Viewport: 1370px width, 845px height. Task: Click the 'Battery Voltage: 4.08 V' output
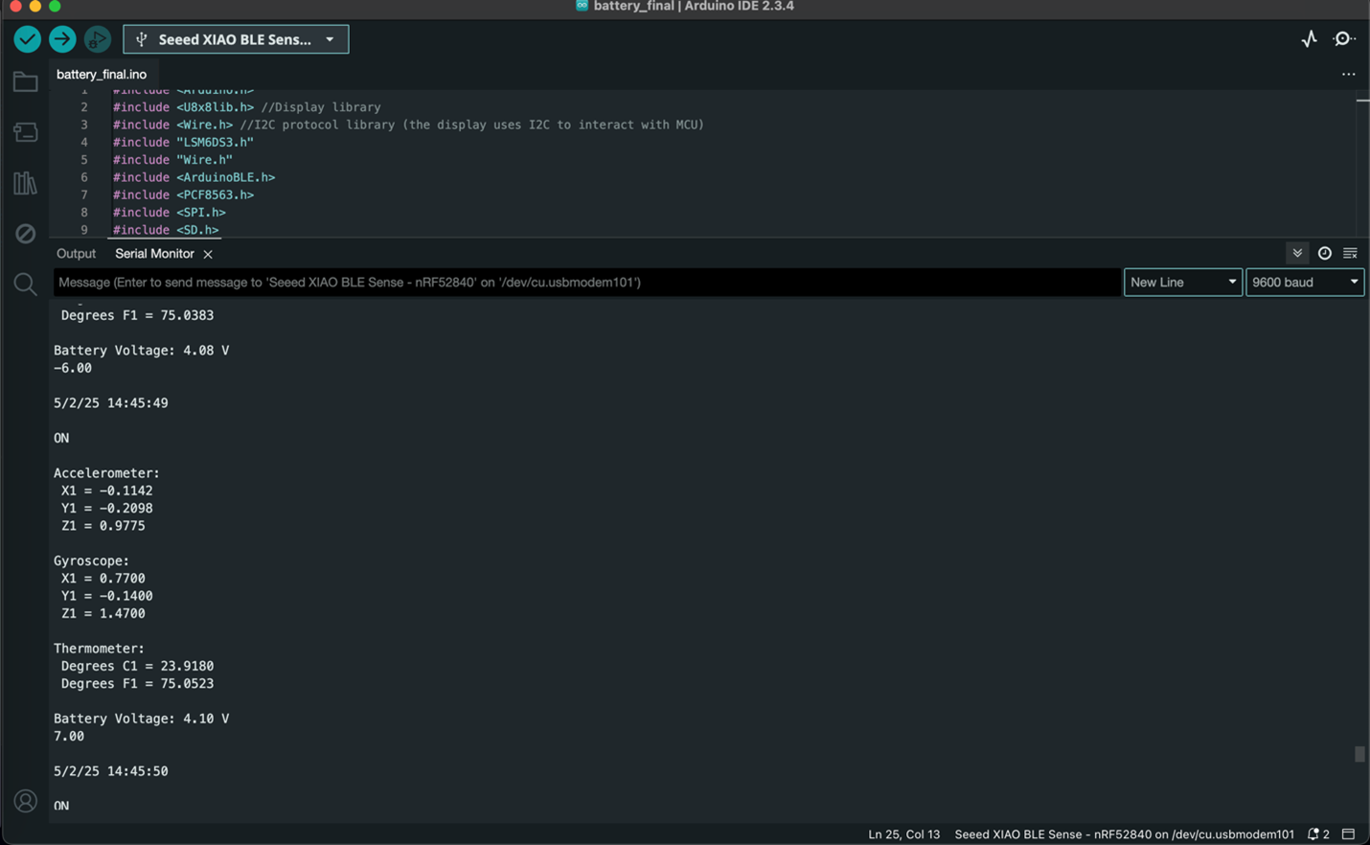click(141, 351)
